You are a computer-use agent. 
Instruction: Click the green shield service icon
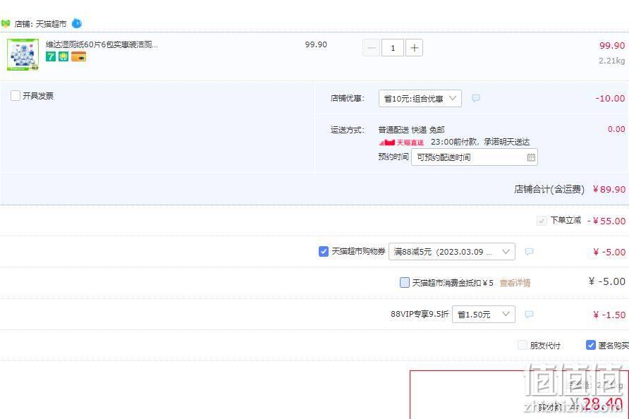pos(63,56)
